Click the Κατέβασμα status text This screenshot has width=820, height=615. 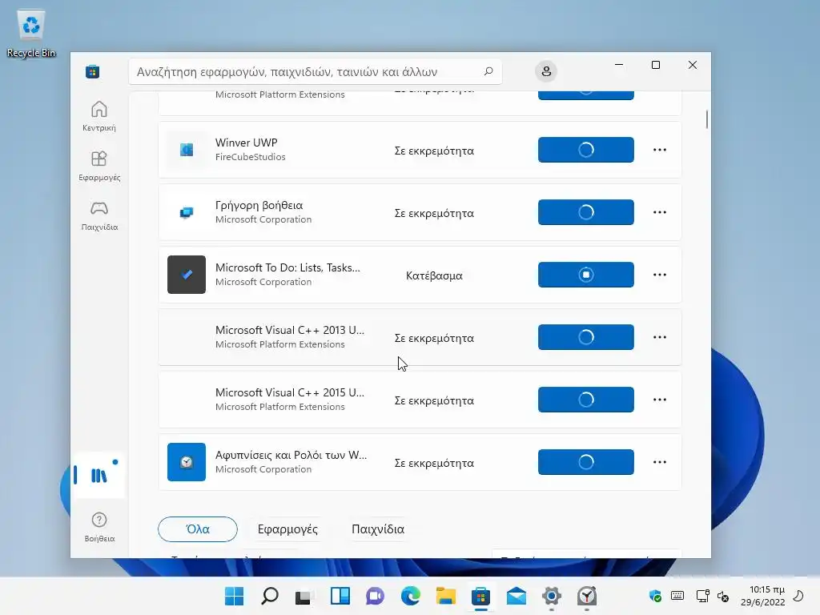click(x=434, y=275)
